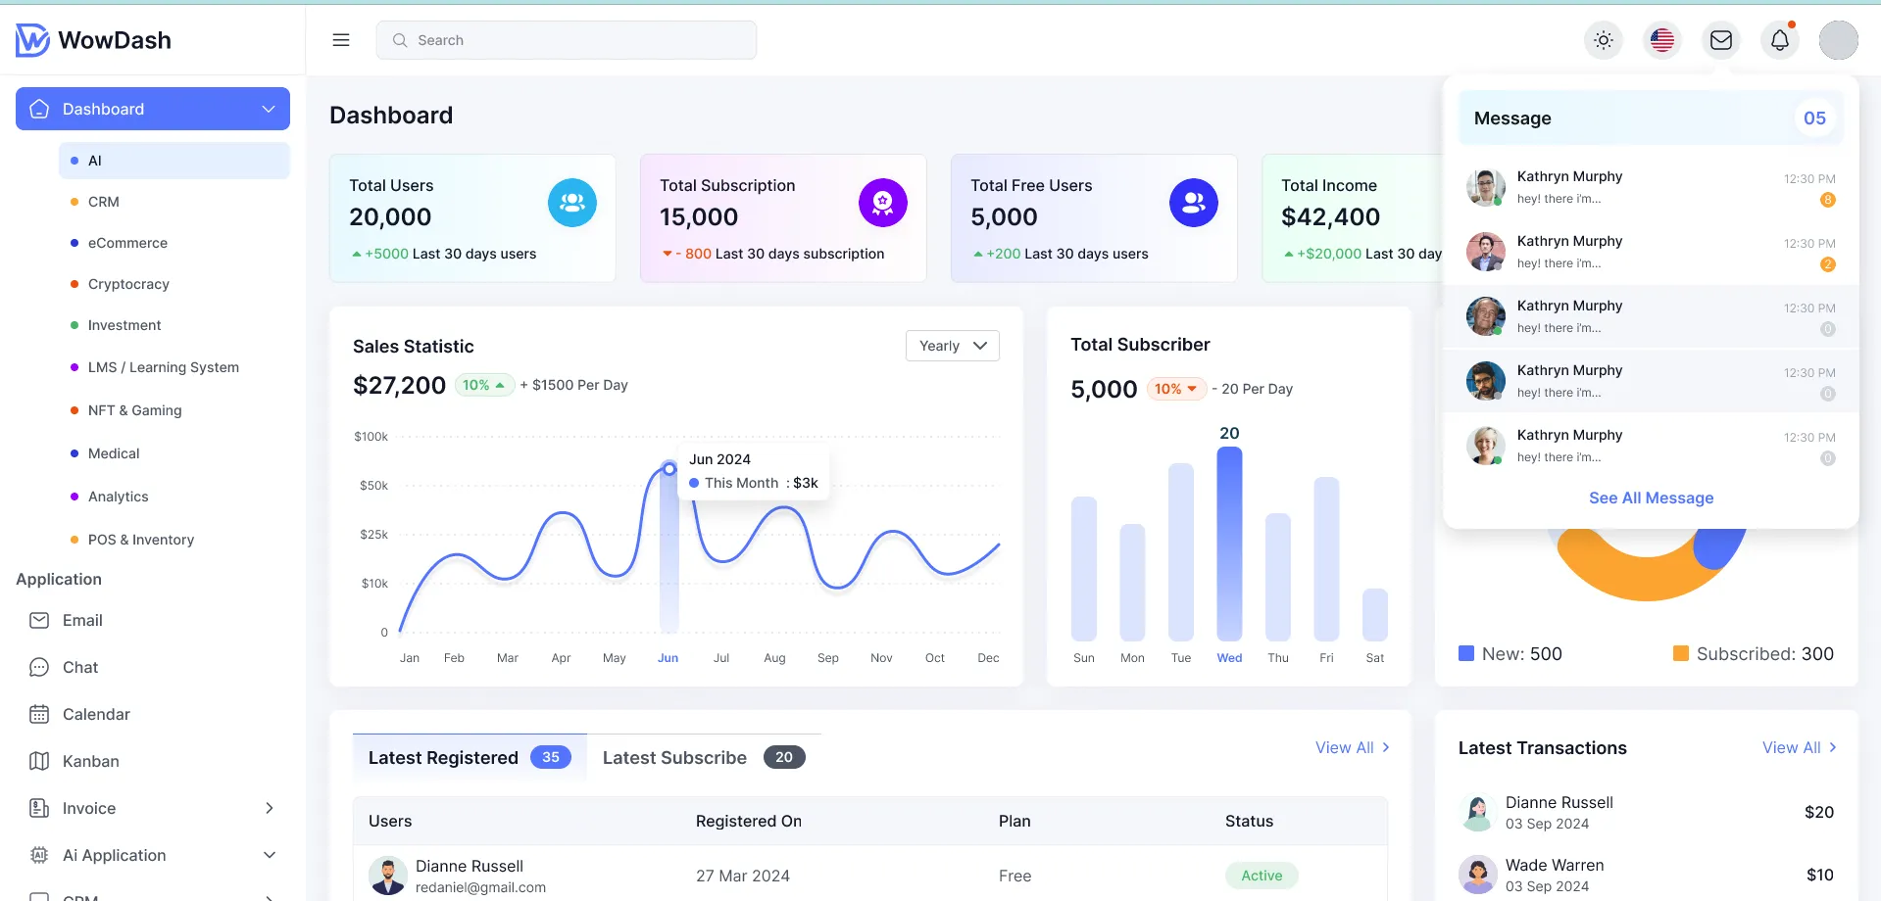Click the blue New legend color swatch

[1466, 653]
